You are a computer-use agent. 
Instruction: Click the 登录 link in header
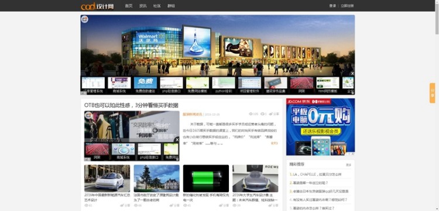tap(332, 6)
